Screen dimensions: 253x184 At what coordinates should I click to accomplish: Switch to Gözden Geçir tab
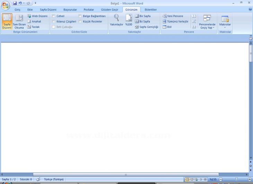pyautogui.click(x=110, y=10)
